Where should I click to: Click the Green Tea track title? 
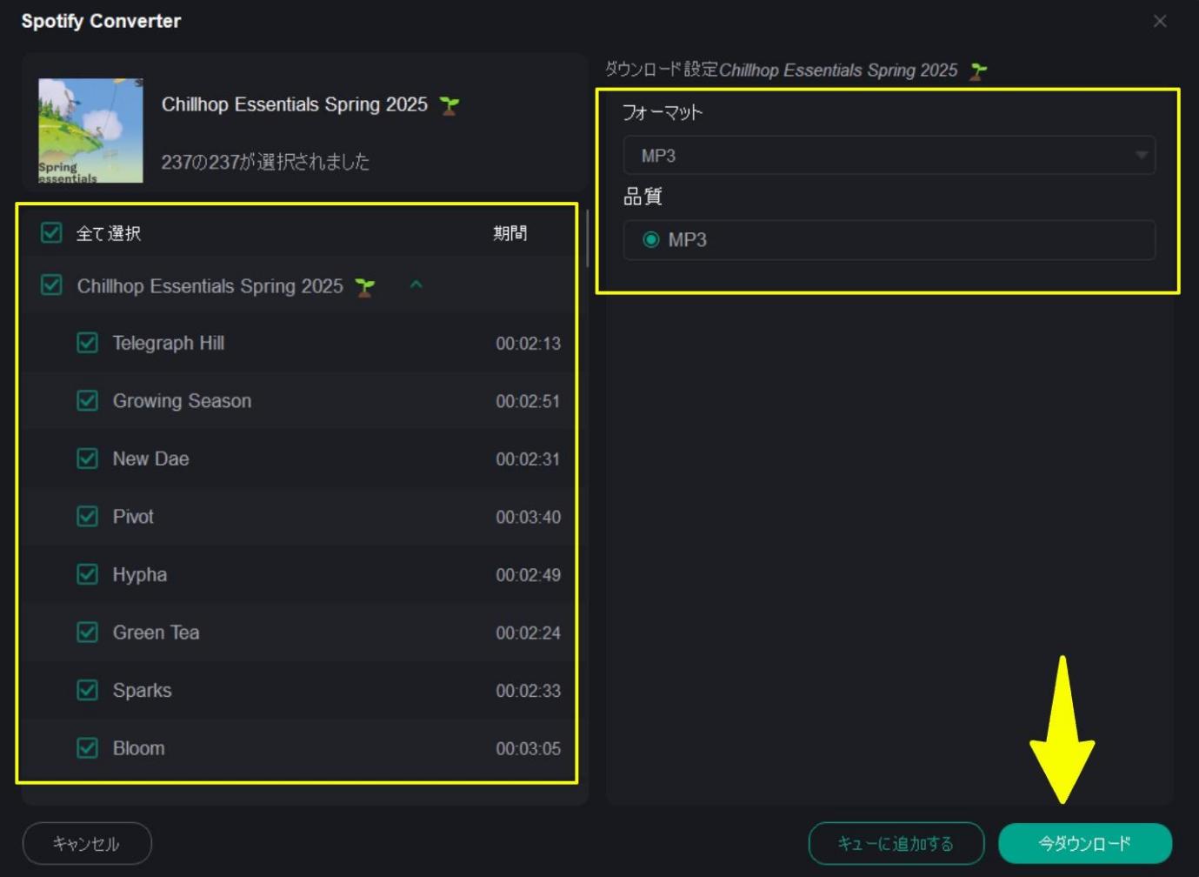pos(156,633)
